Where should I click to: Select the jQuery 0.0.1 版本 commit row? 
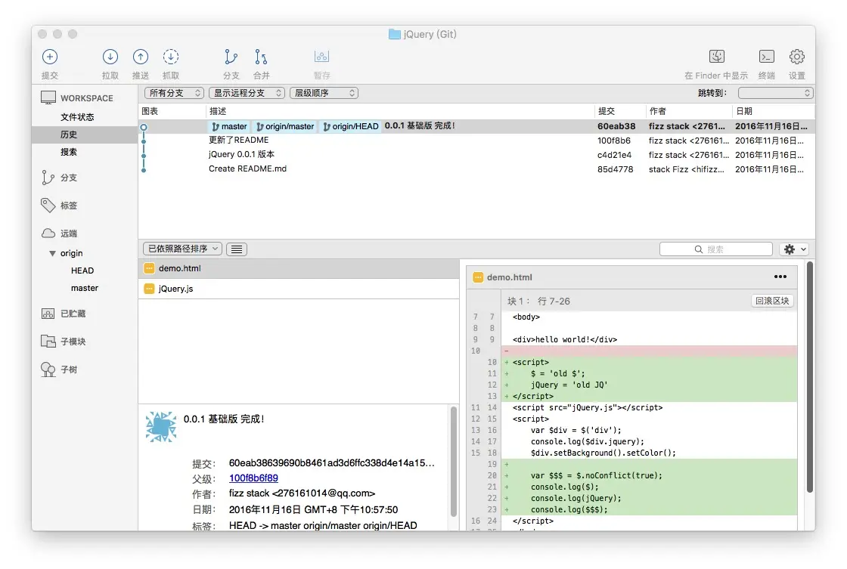(476, 154)
